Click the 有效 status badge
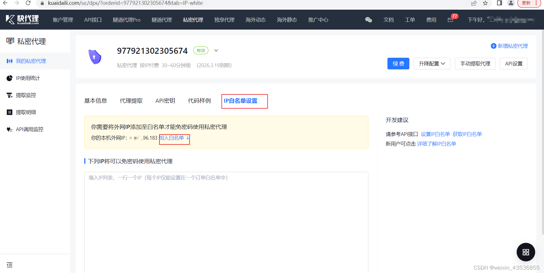Image resolution: width=544 pixels, height=273 pixels. pos(201,50)
